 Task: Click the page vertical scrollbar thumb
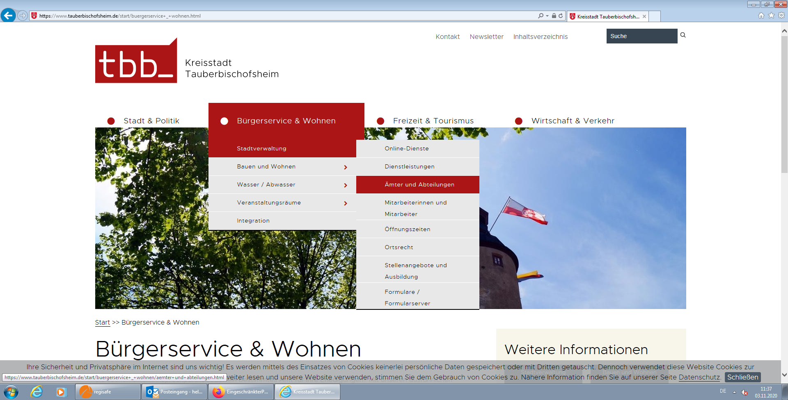tap(784, 104)
